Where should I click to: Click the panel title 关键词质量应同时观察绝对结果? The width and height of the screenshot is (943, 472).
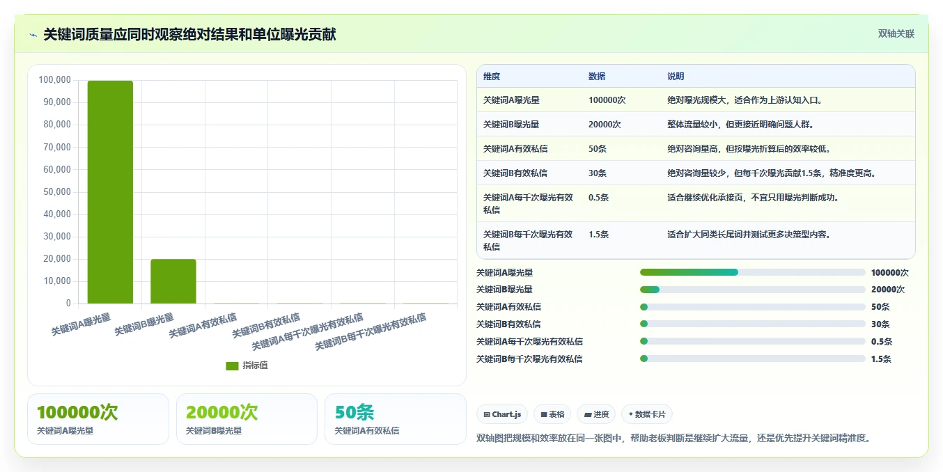click(189, 35)
